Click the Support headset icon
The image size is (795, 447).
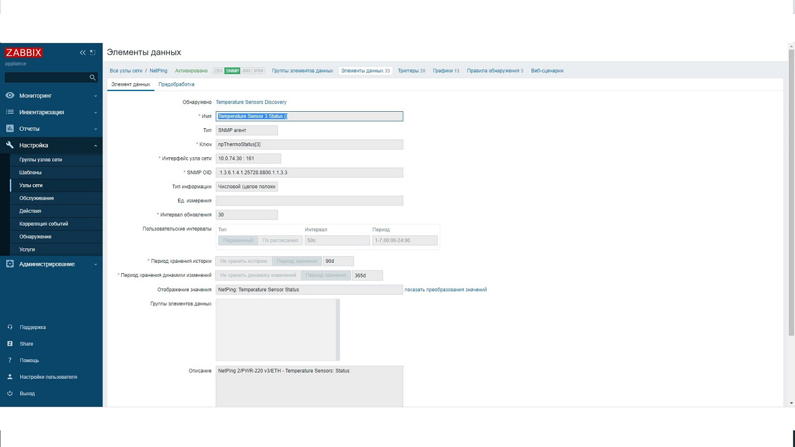10,327
